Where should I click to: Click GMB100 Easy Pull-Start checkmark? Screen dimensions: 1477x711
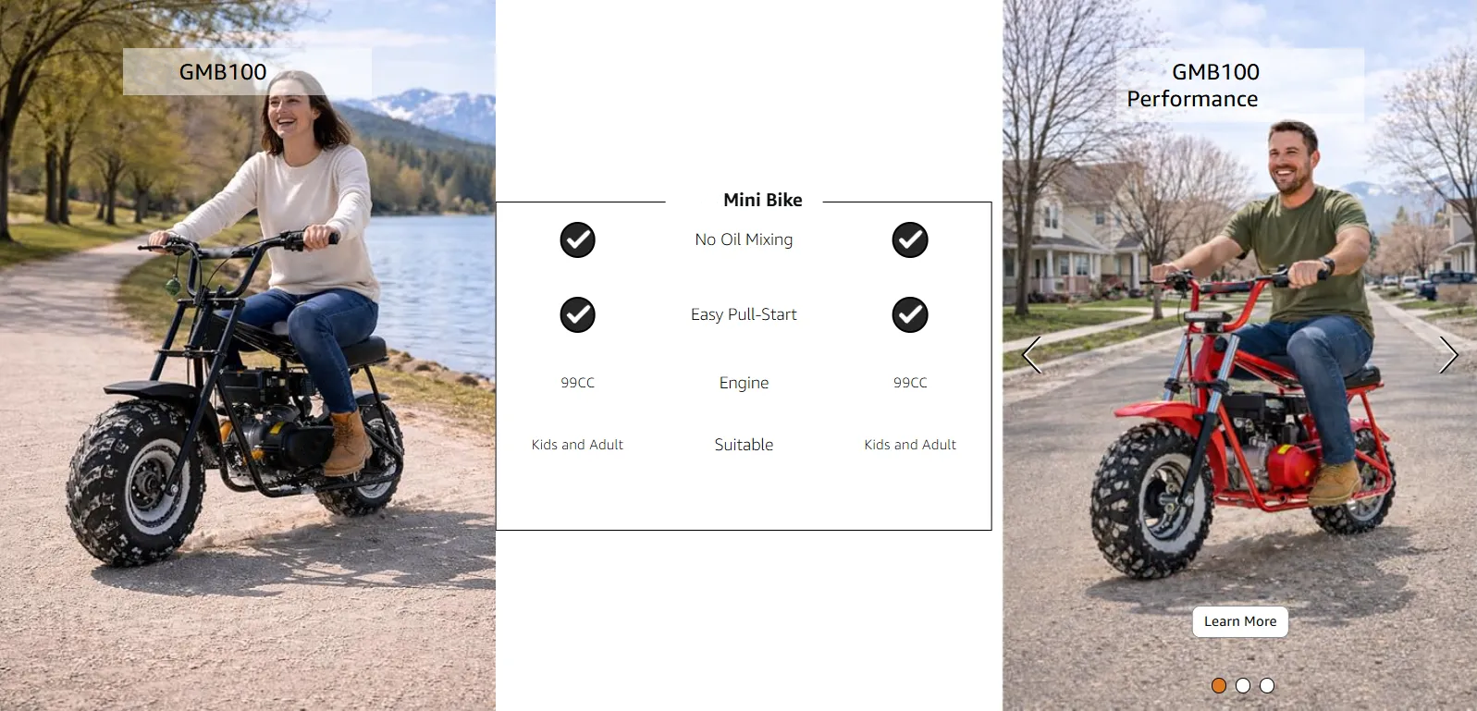click(x=577, y=314)
